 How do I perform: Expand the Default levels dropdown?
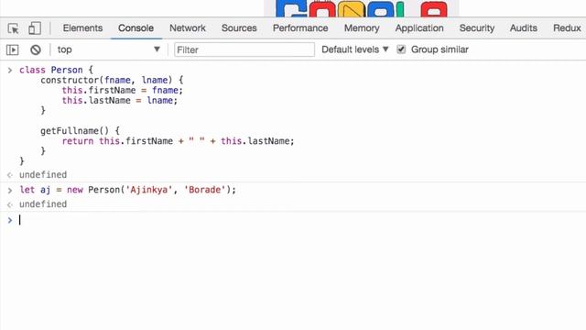pos(354,49)
